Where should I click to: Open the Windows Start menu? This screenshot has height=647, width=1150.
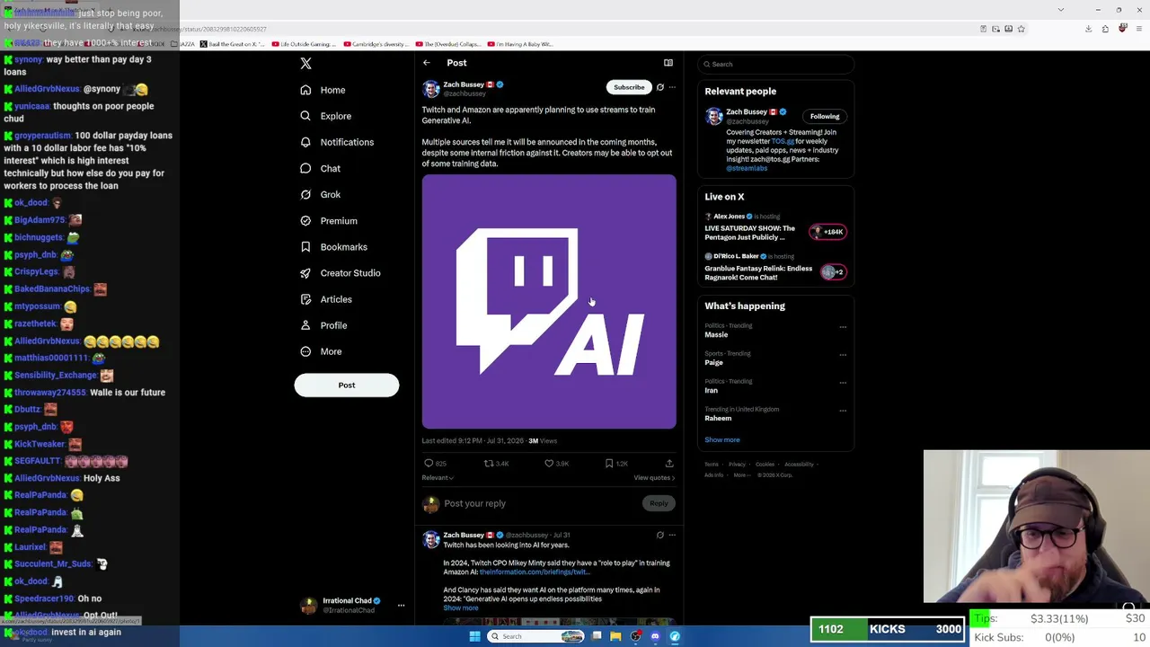click(474, 637)
